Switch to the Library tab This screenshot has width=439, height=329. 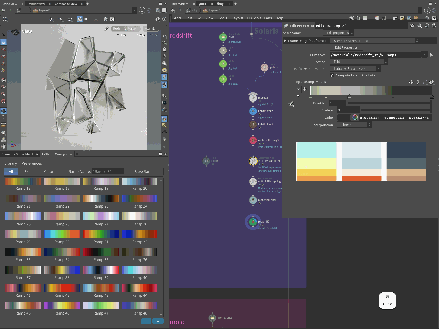(11, 163)
